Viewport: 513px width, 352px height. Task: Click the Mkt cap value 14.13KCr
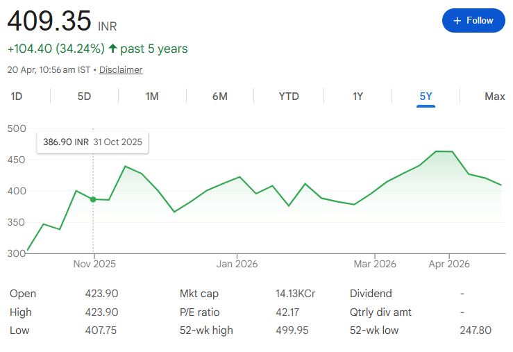click(x=295, y=294)
